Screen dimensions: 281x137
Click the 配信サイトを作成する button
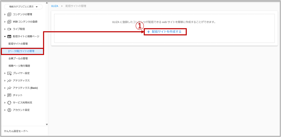tap(165, 32)
